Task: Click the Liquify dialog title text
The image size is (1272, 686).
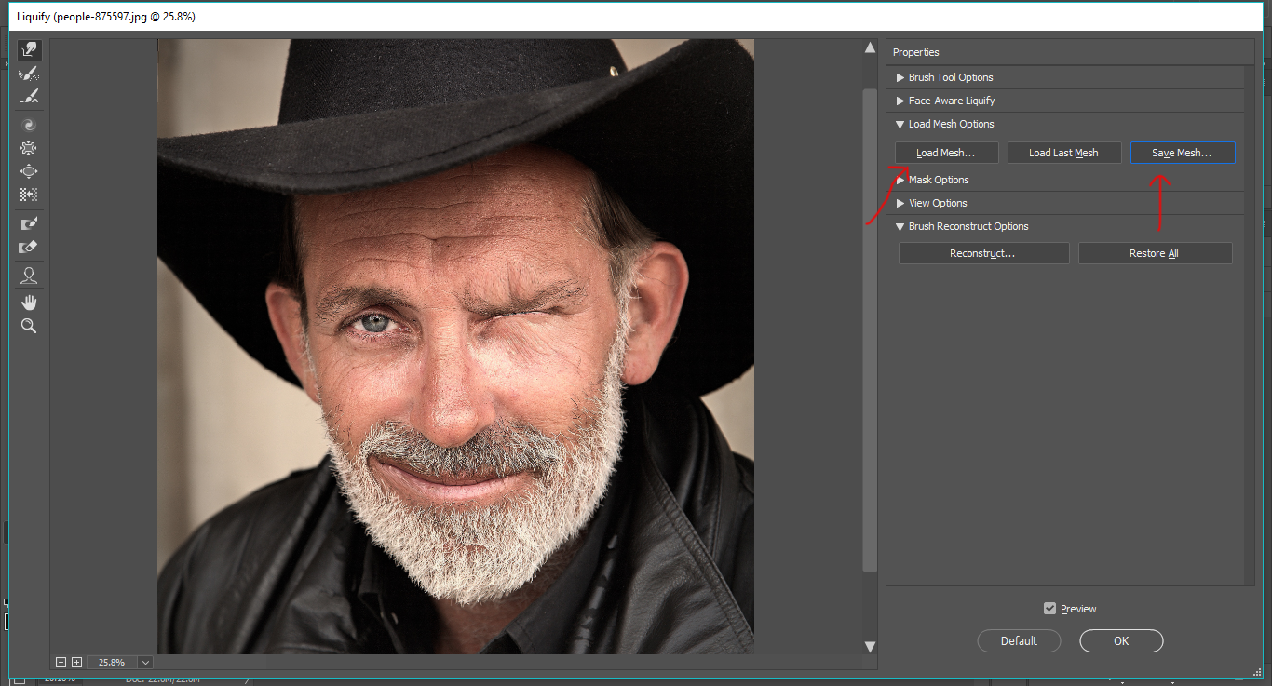Action: click(106, 17)
